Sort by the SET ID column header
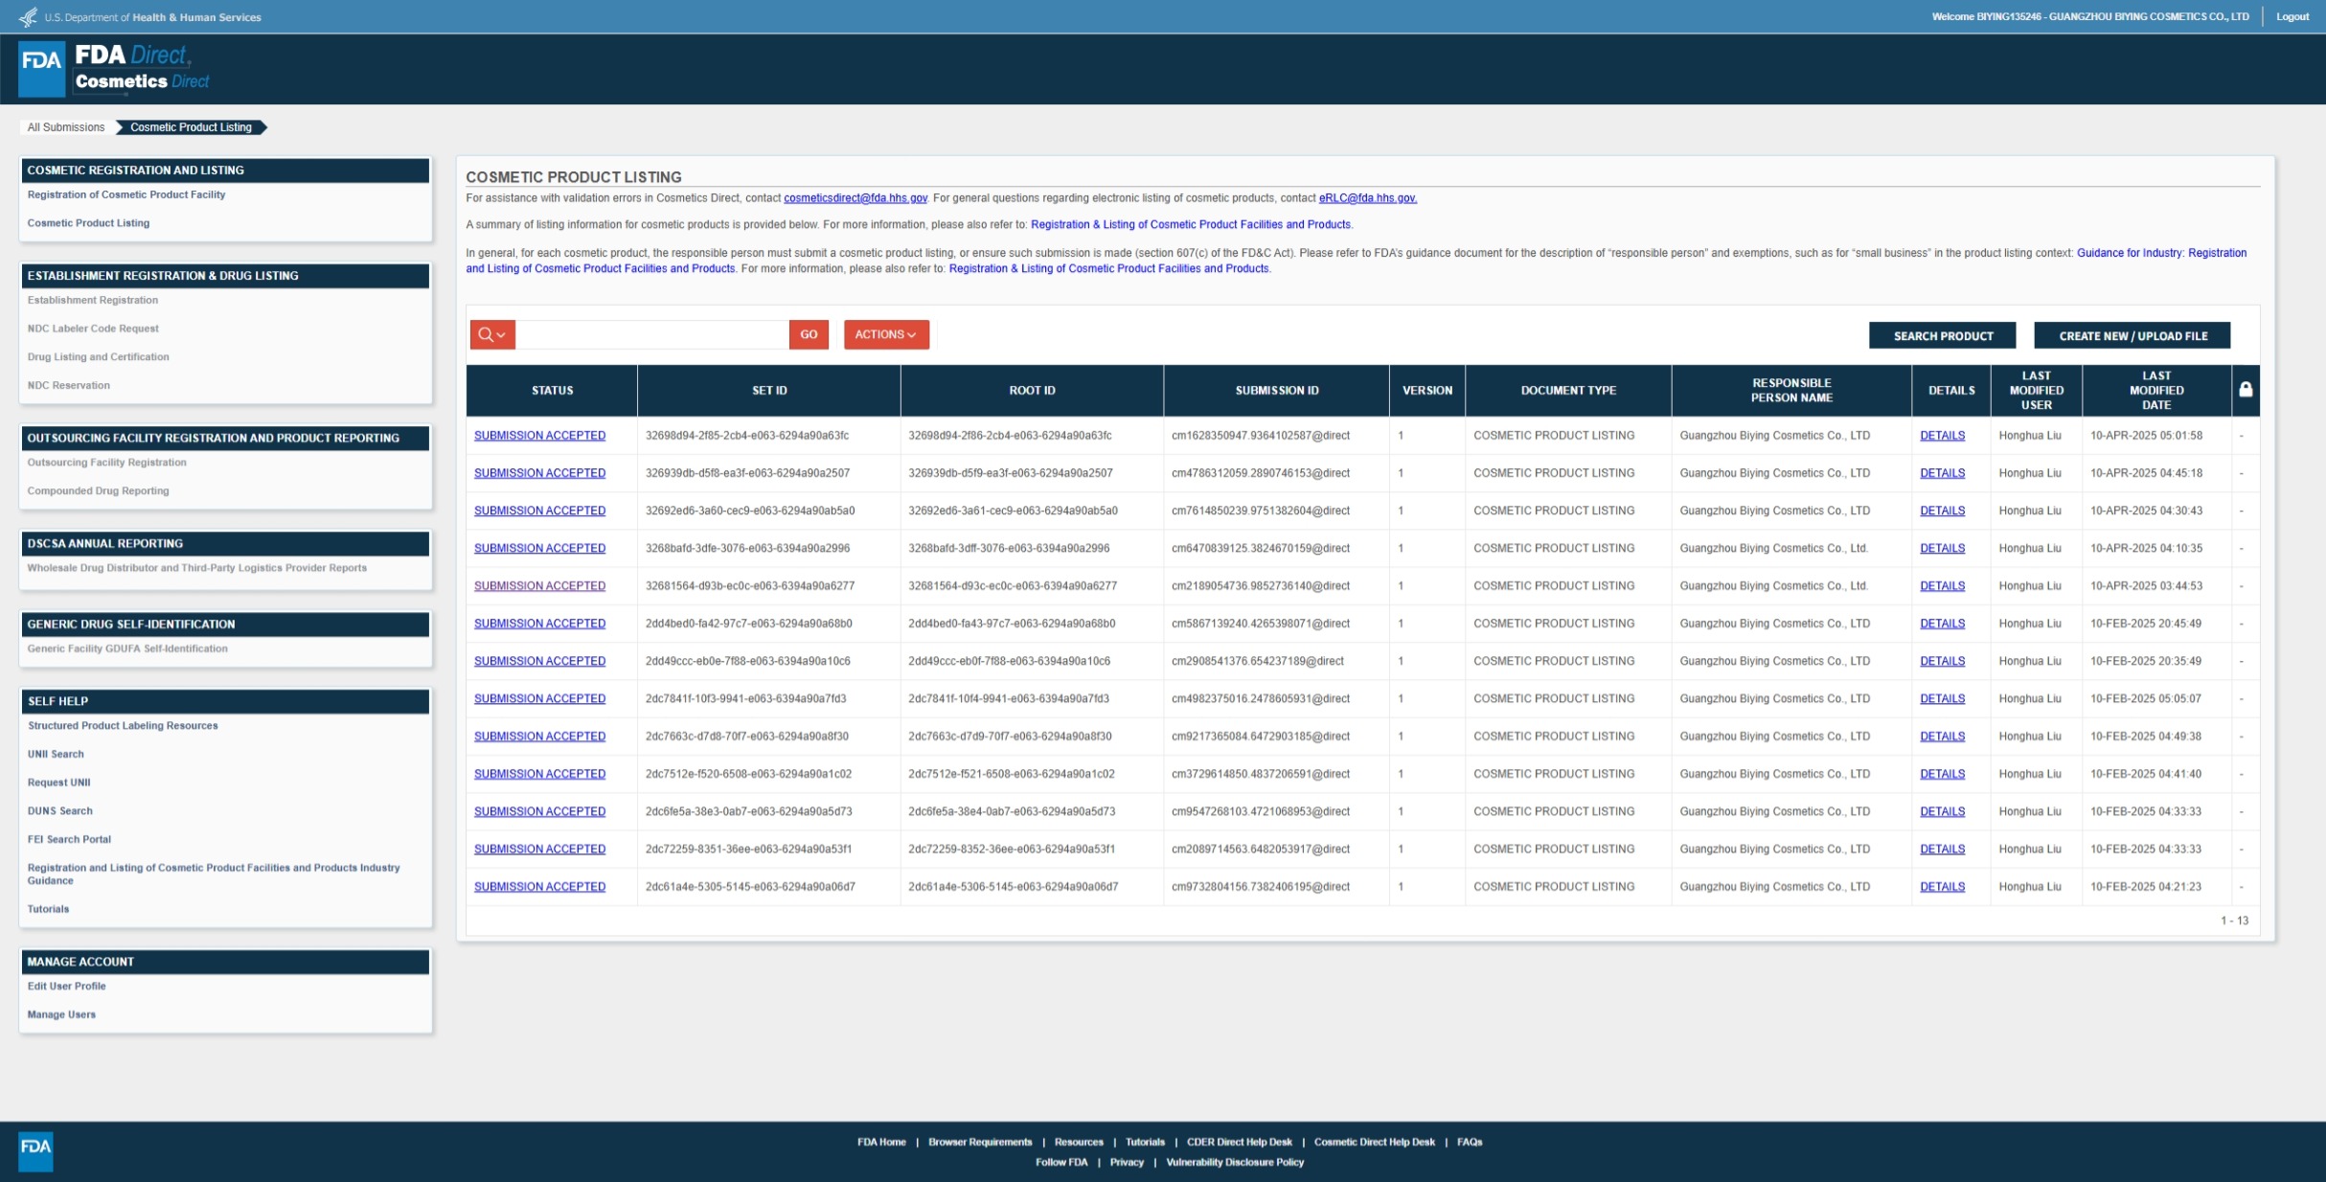Screen dimensions: 2326x1182 768,390
